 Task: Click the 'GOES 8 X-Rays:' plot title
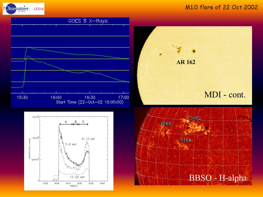pyautogui.click(x=88, y=21)
